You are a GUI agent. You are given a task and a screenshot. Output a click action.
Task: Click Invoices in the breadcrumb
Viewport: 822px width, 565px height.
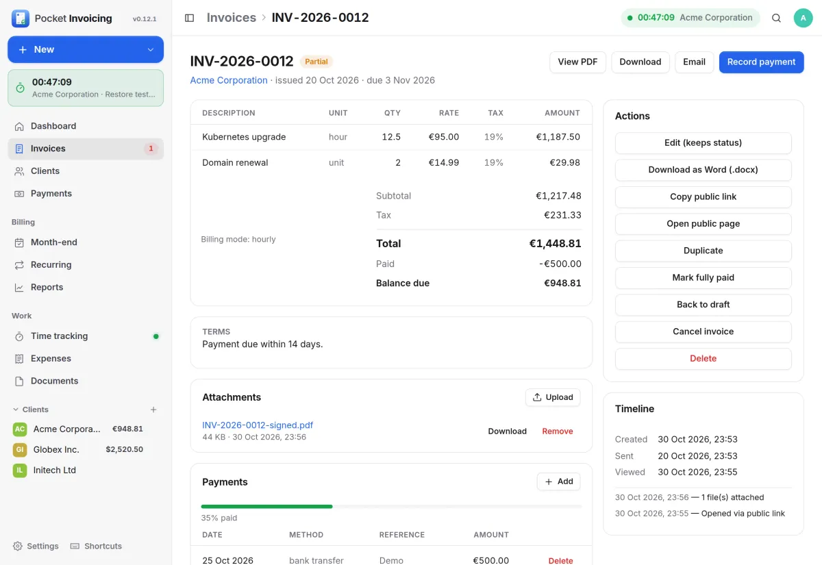(232, 18)
